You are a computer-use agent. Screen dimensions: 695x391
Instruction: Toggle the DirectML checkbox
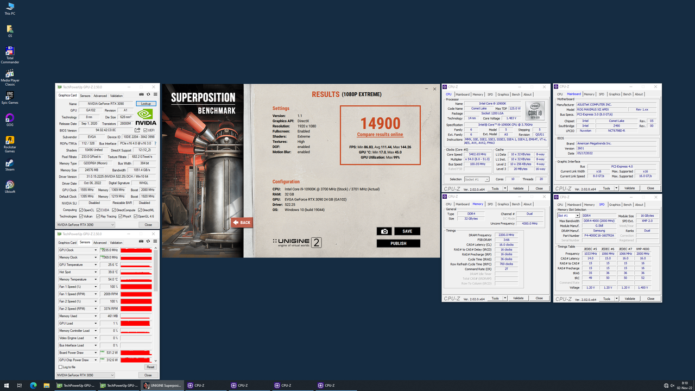140,210
